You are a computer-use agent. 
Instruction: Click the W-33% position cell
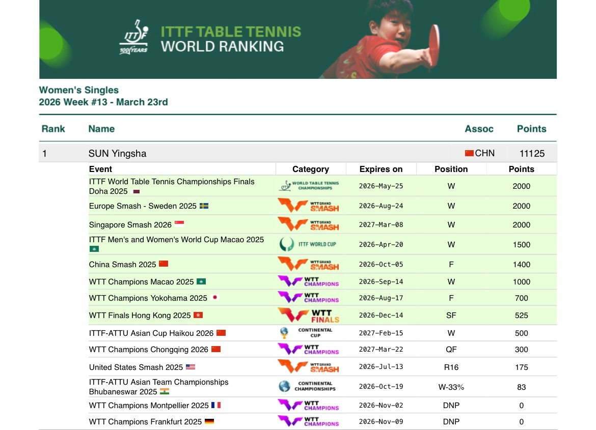[x=451, y=387]
